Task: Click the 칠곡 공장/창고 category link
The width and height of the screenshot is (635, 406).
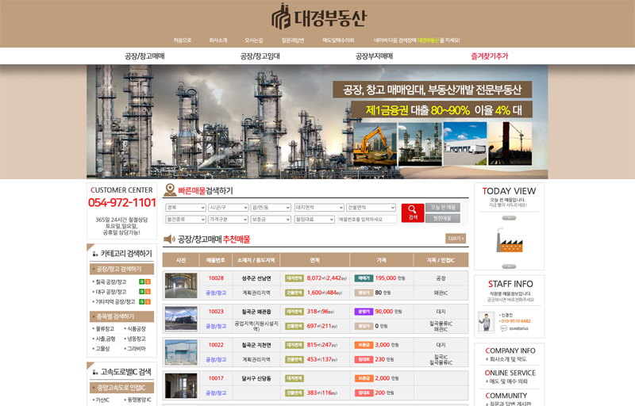Action: tap(111, 282)
